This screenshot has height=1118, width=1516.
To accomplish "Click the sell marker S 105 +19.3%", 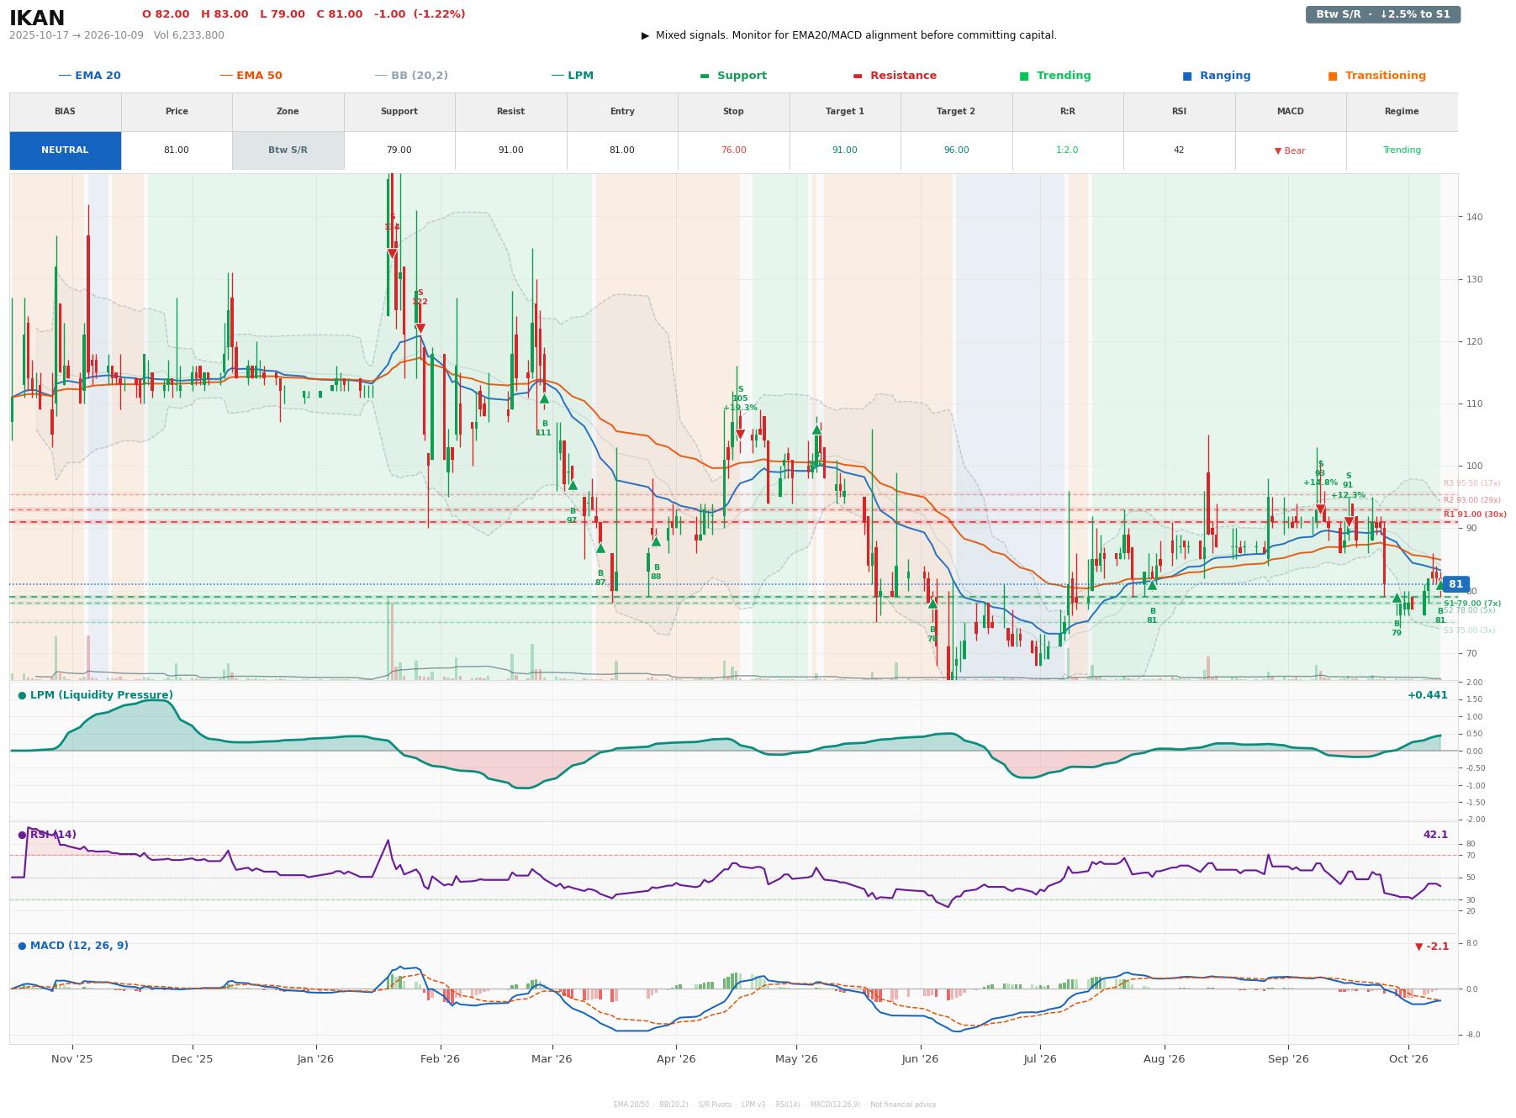I will 740,435.
